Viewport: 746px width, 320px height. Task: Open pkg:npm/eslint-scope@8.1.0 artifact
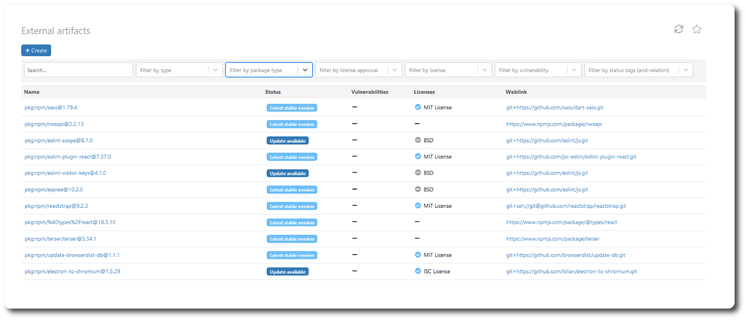[58, 140]
